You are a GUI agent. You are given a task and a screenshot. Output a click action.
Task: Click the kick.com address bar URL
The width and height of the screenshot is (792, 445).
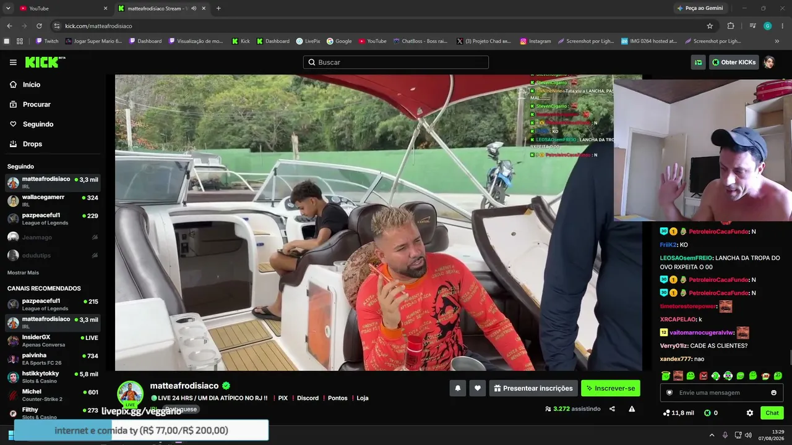98,26
